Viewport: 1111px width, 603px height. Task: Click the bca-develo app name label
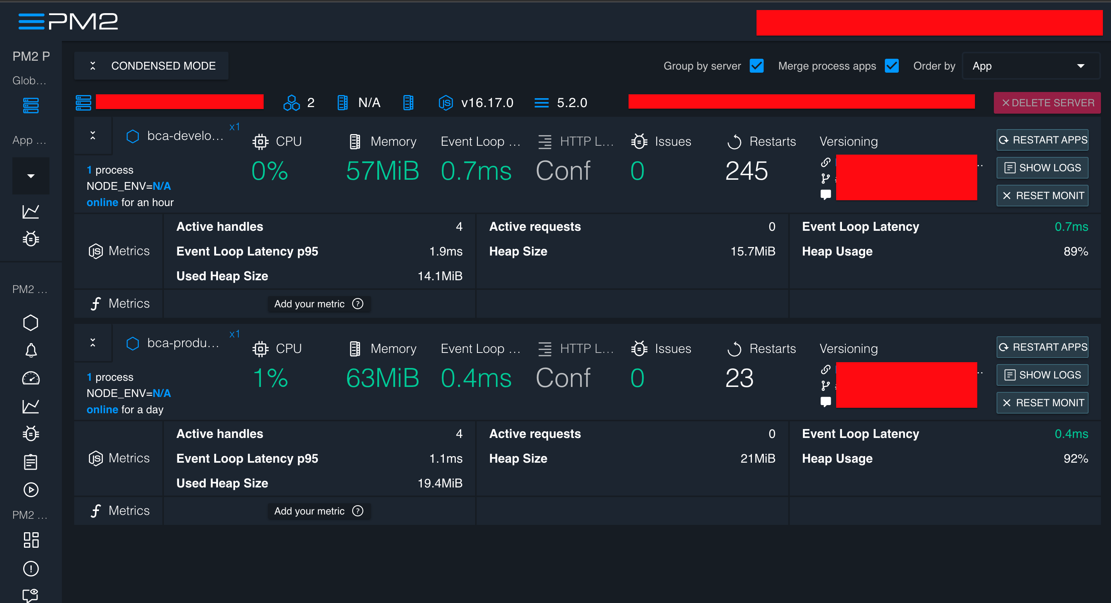click(186, 136)
